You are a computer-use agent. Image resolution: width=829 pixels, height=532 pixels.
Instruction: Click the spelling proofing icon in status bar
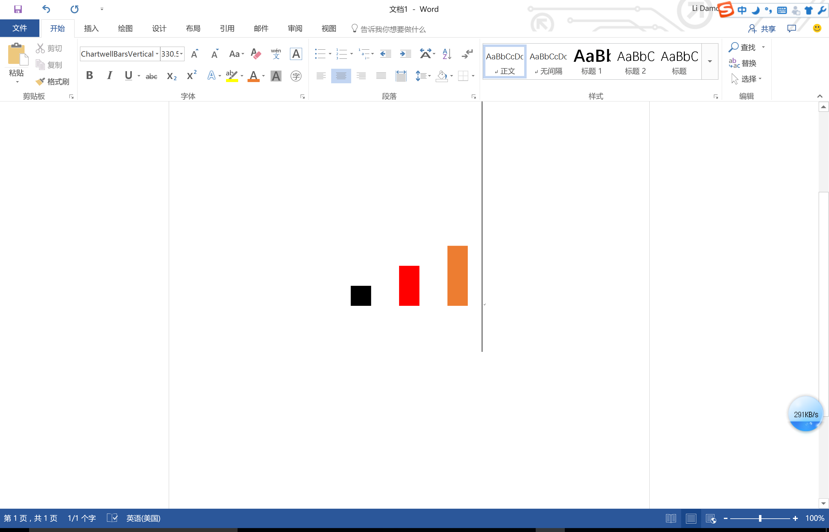pyautogui.click(x=112, y=518)
